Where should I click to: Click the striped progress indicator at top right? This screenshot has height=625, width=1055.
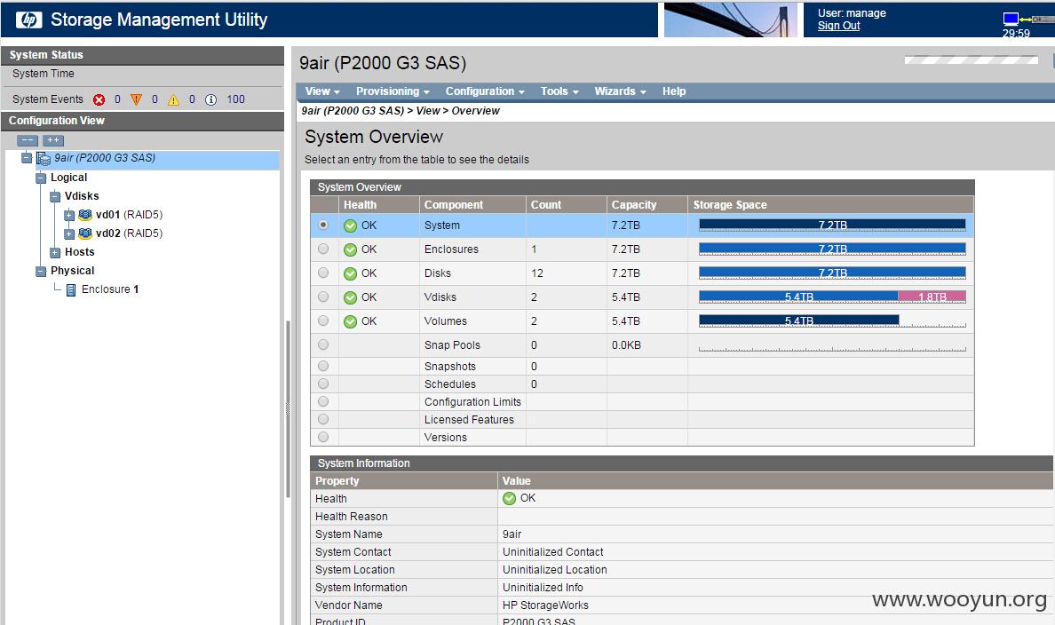[971, 59]
